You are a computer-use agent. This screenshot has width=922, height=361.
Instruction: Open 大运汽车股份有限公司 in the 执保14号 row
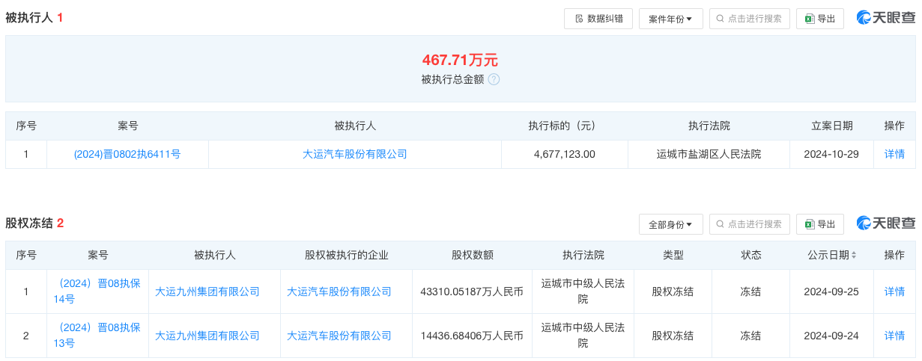click(339, 291)
